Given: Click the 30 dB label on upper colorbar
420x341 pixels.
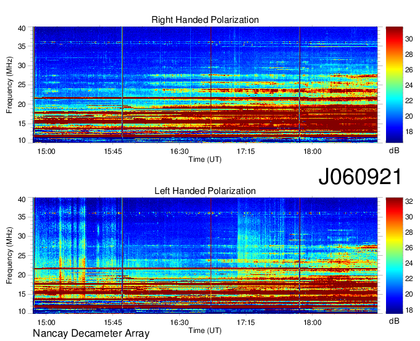Looking at the screenshot, I should point(409,39).
